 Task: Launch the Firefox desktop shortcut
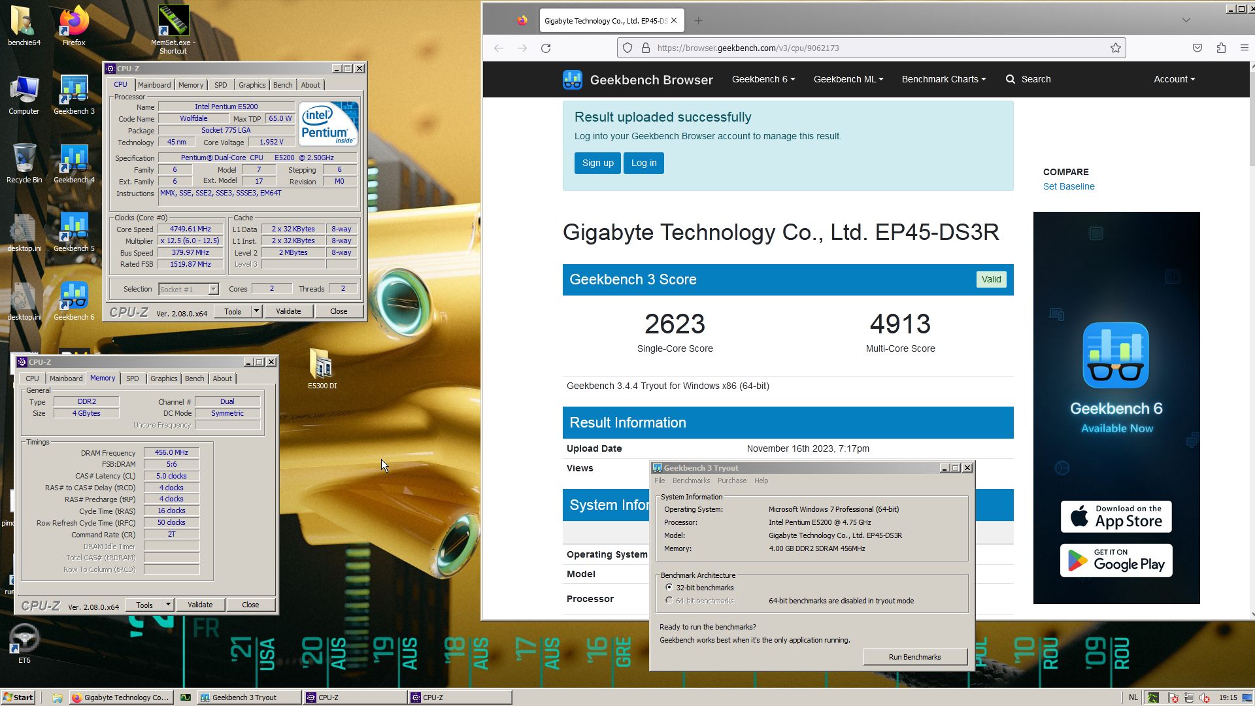click(x=74, y=26)
